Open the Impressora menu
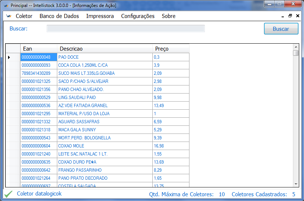The height and width of the screenshot is (201, 304). pos(100,16)
